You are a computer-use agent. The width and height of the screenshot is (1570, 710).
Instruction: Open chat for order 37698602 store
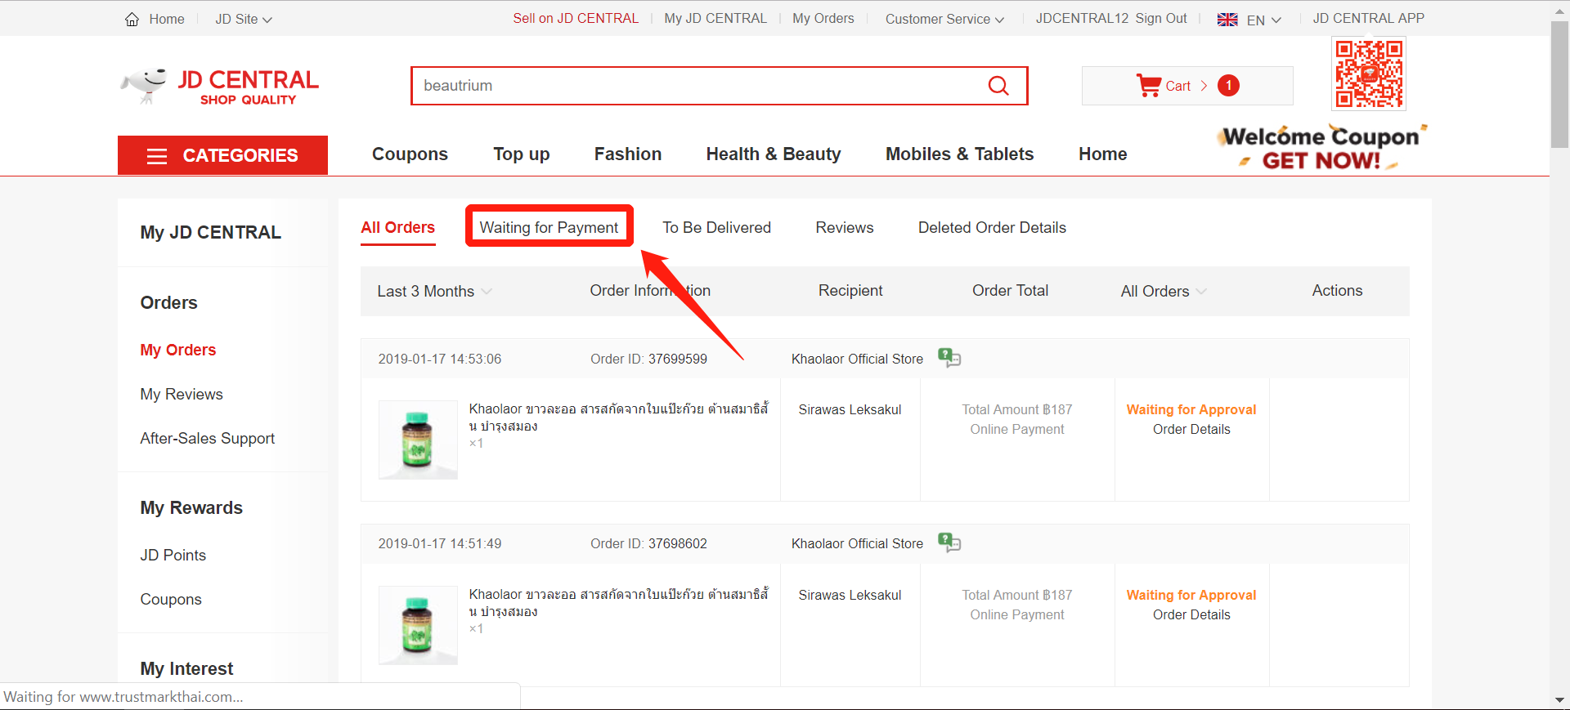(x=949, y=543)
